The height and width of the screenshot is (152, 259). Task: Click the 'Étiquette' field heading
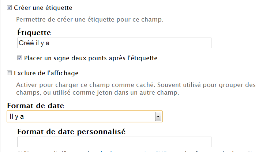tap(34, 33)
